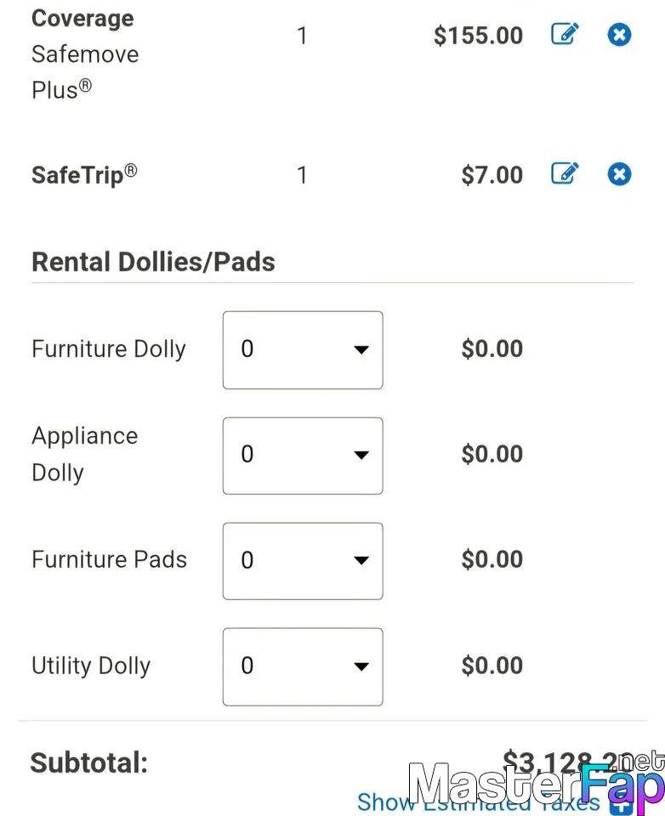Click the Appliance Dolly label

84,454
